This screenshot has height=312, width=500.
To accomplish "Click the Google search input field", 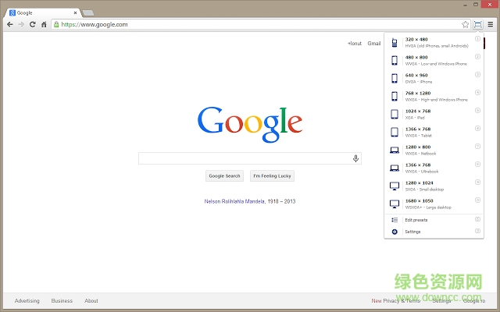I will click(x=250, y=158).
